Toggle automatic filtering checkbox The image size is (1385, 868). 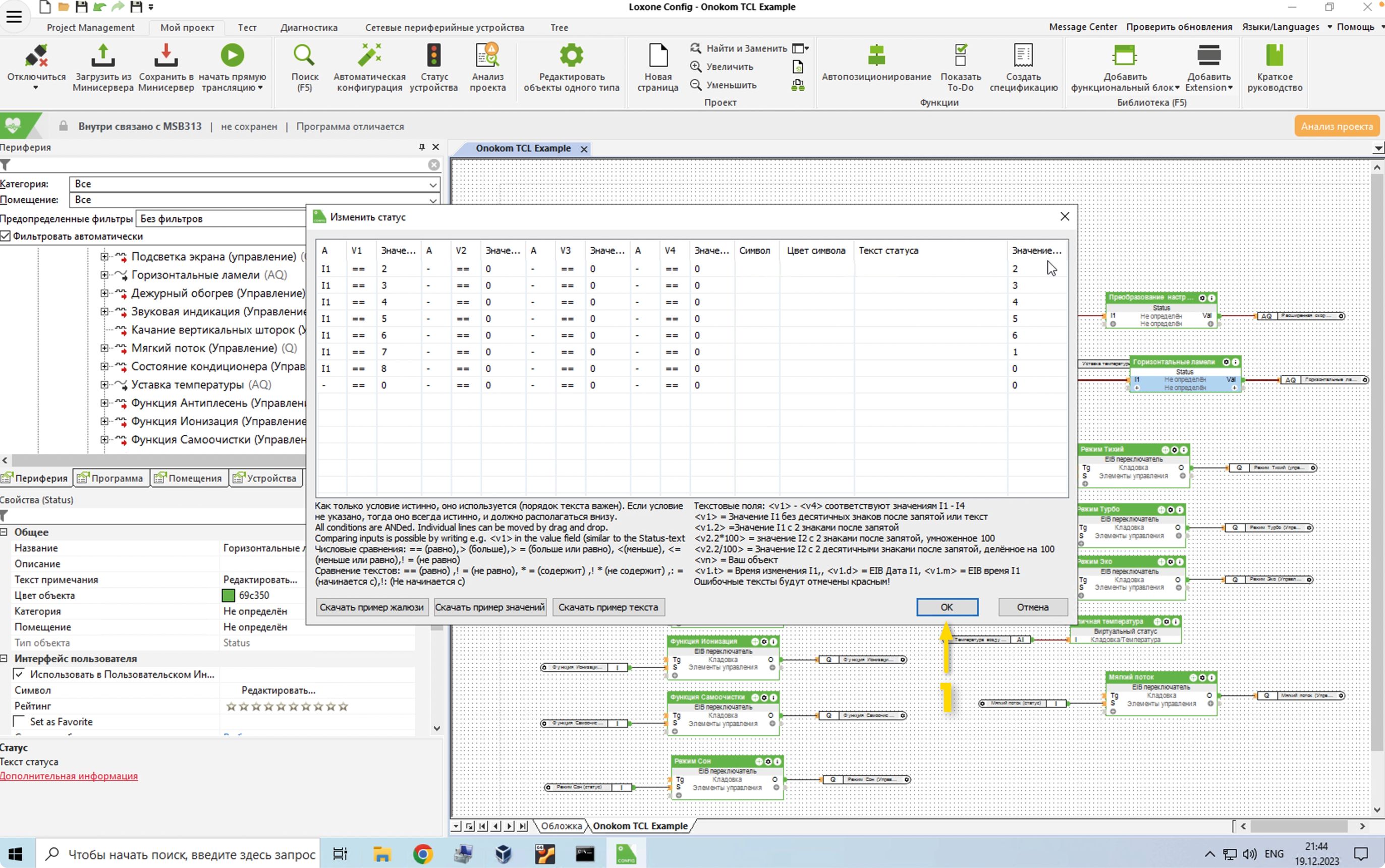coord(6,237)
